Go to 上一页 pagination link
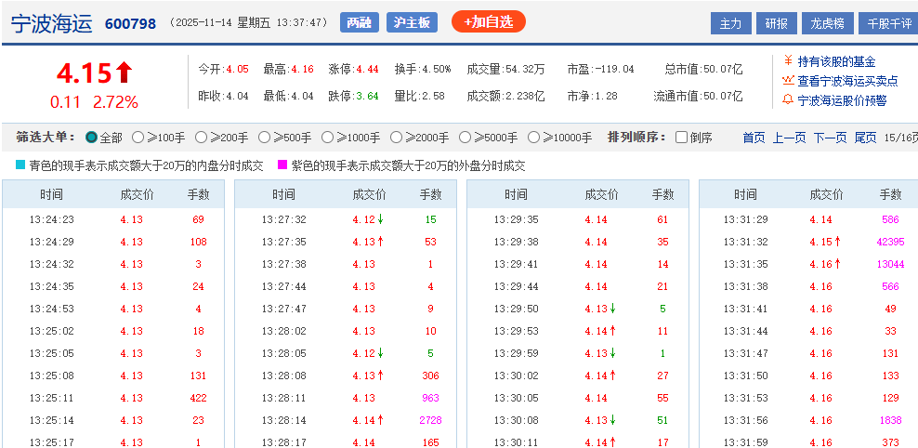Viewport: 918px width, 448px height. click(789, 138)
